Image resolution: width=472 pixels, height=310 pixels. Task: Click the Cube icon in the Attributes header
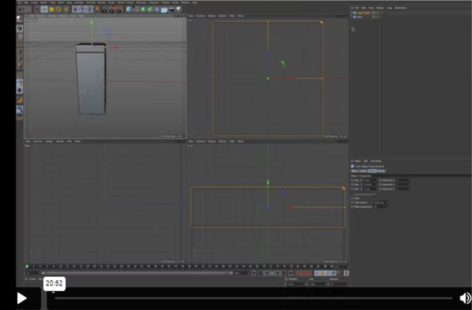pyautogui.click(x=353, y=166)
